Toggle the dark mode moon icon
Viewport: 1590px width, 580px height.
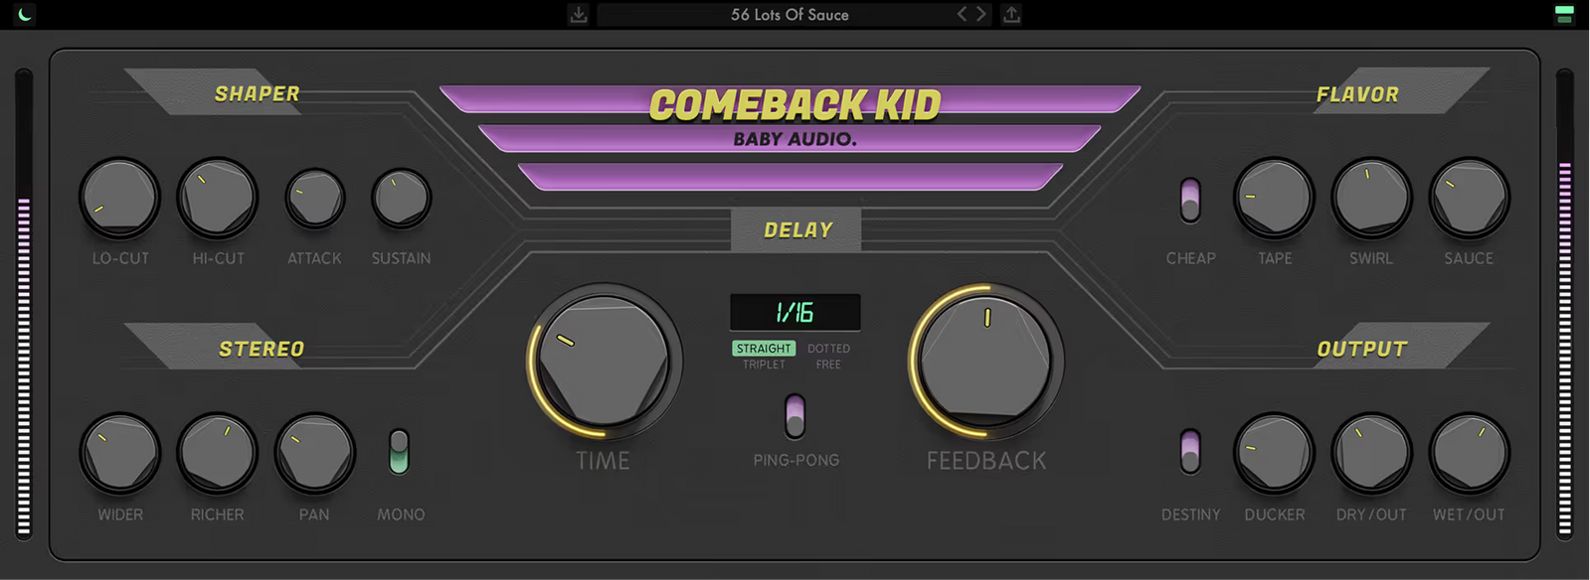tap(24, 14)
